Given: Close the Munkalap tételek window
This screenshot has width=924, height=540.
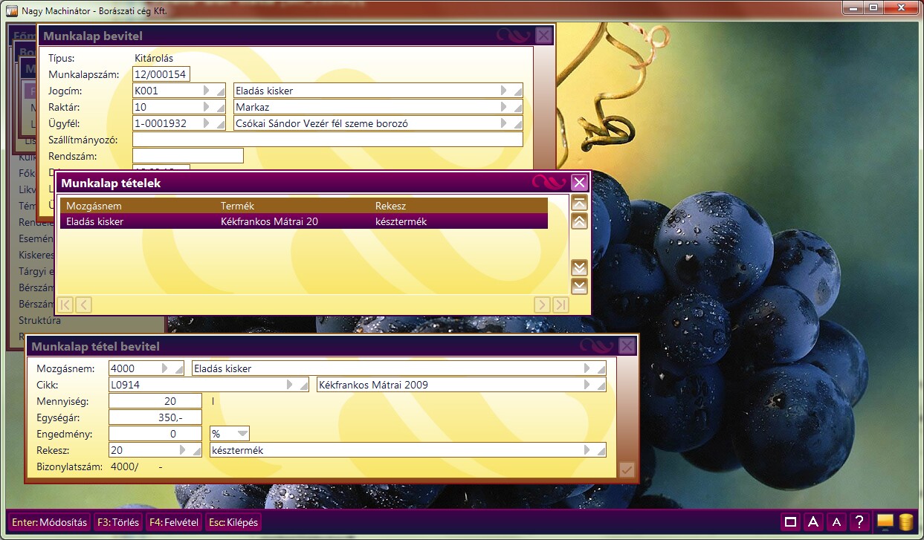Looking at the screenshot, I should pyautogui.click(x=580, y=182).
